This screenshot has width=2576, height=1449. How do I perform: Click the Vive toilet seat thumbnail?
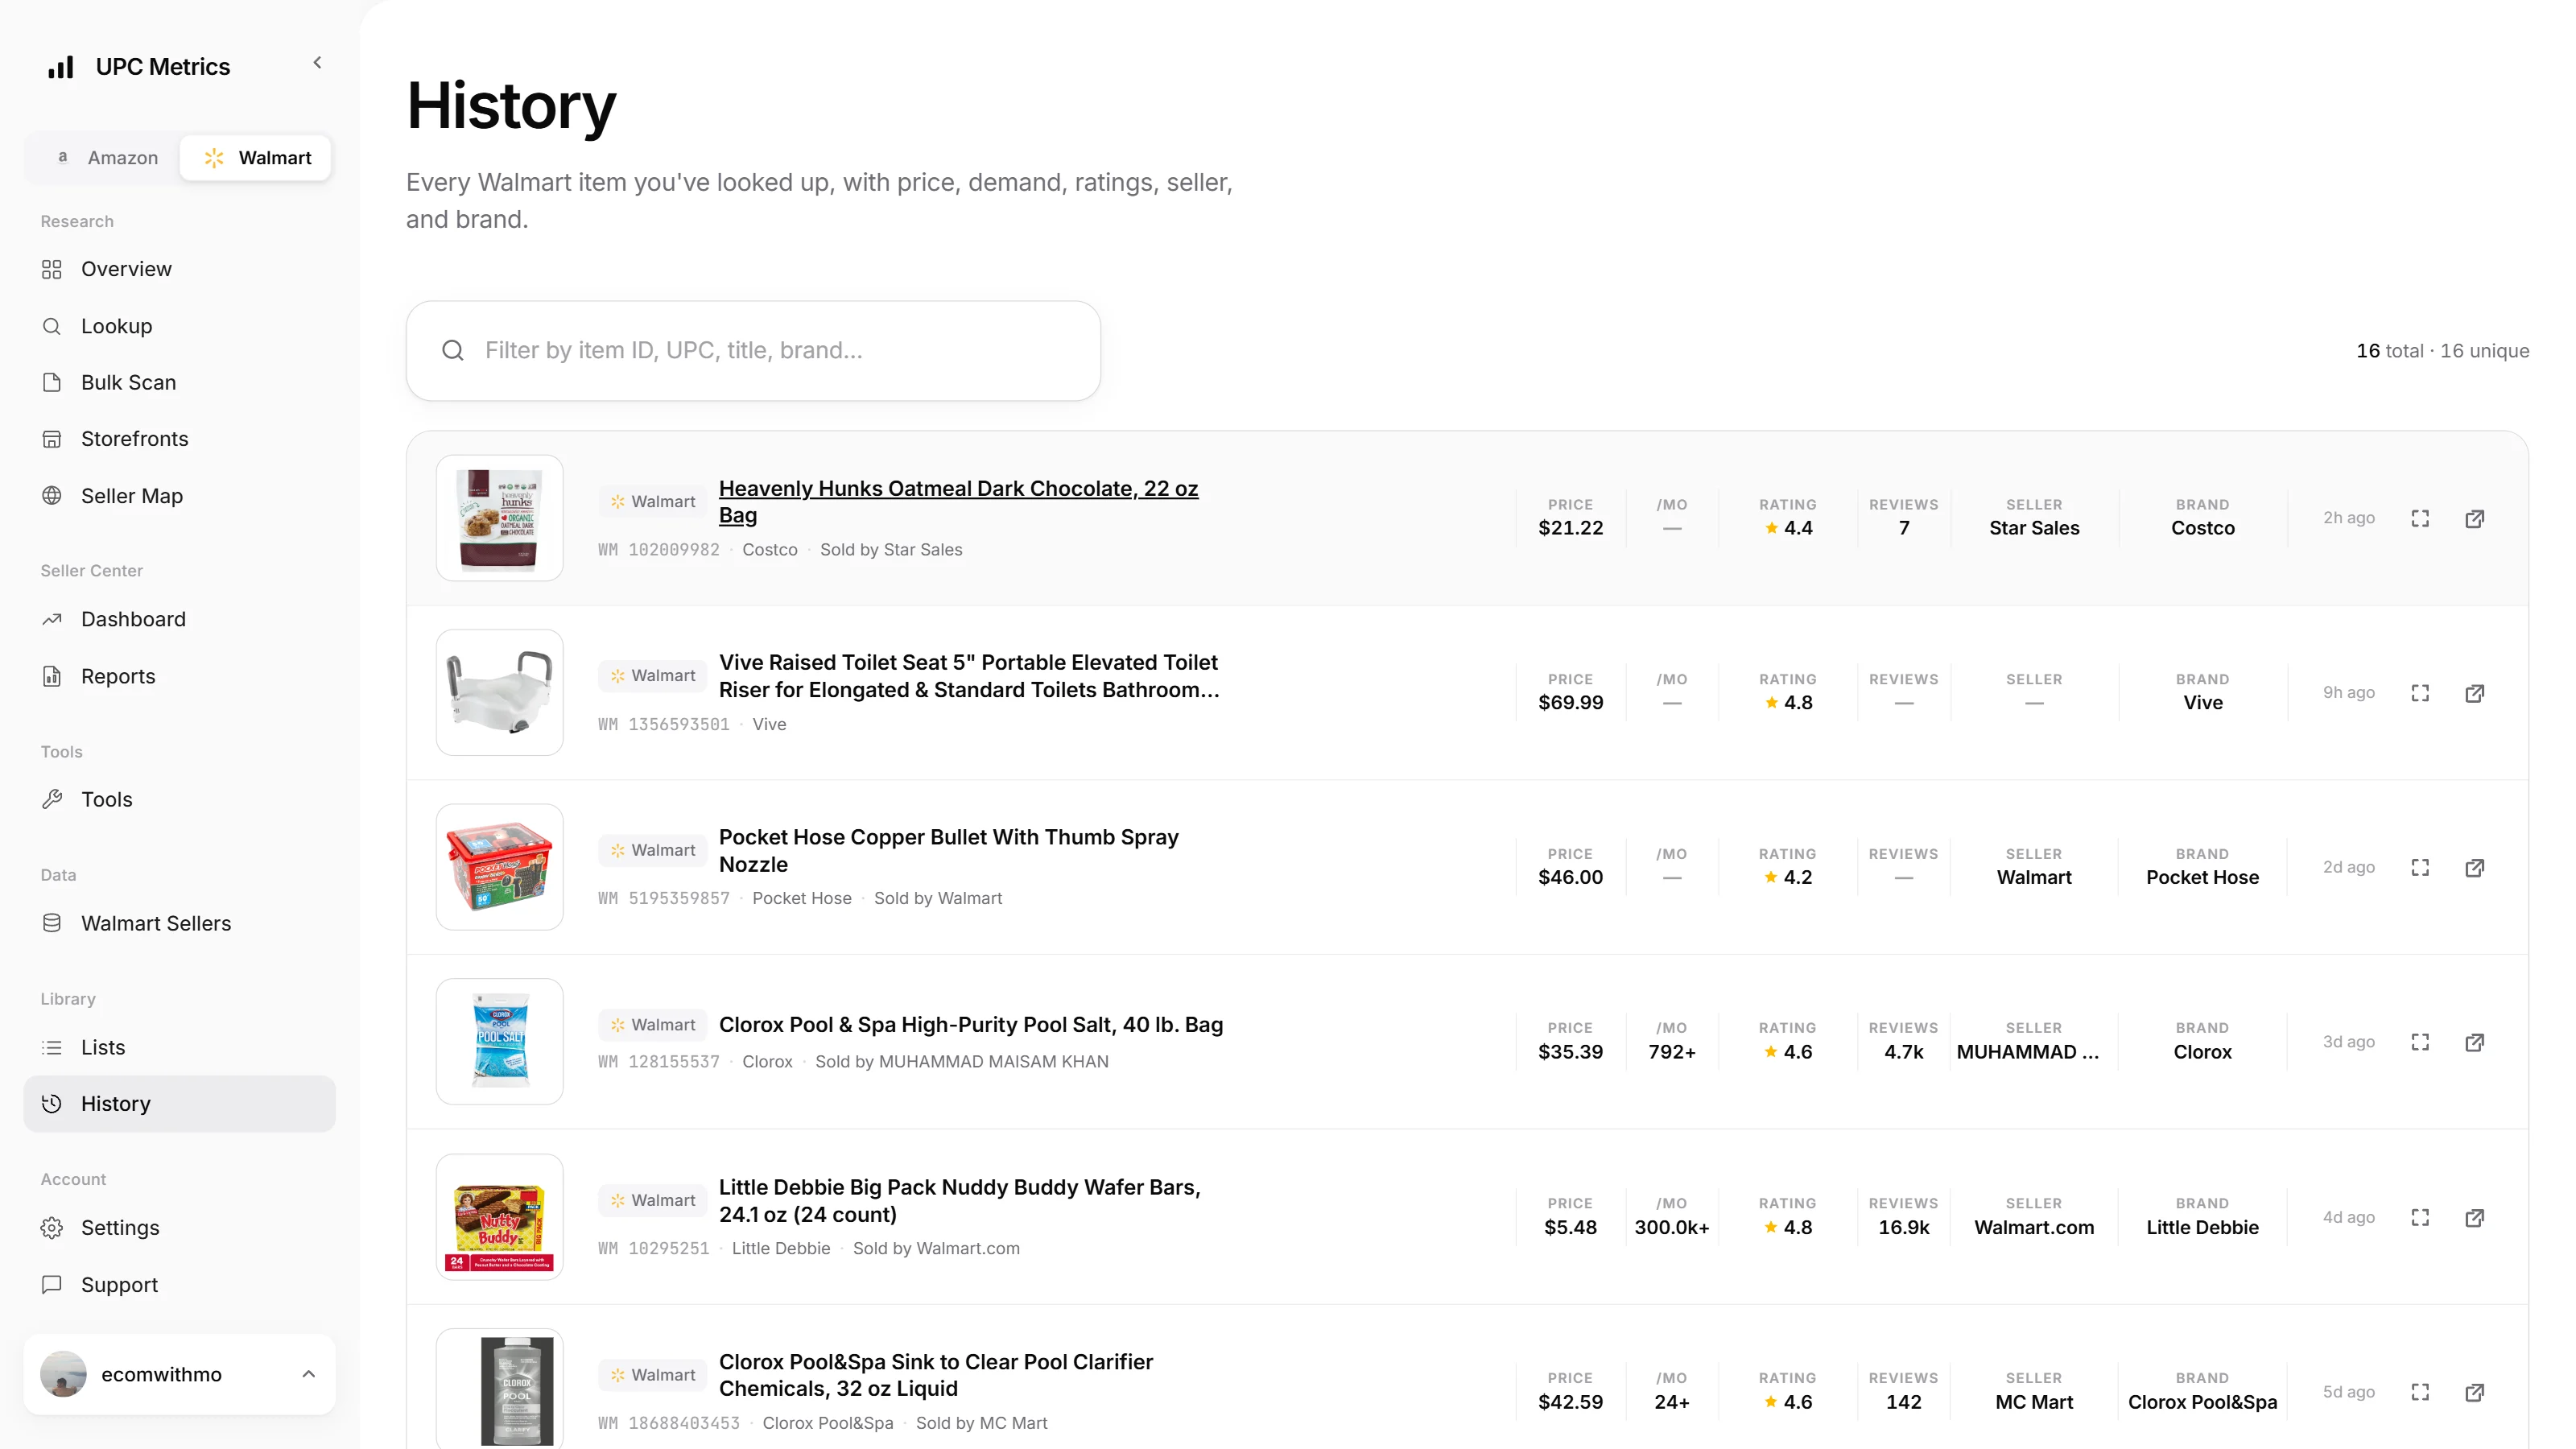[499, 692]
